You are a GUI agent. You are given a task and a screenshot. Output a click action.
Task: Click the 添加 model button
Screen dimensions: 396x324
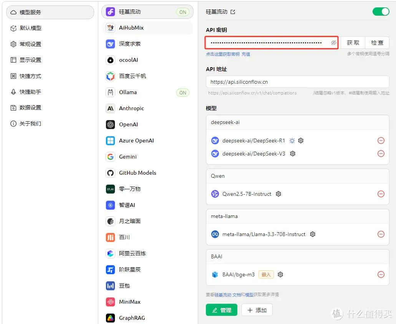(257, 310)
